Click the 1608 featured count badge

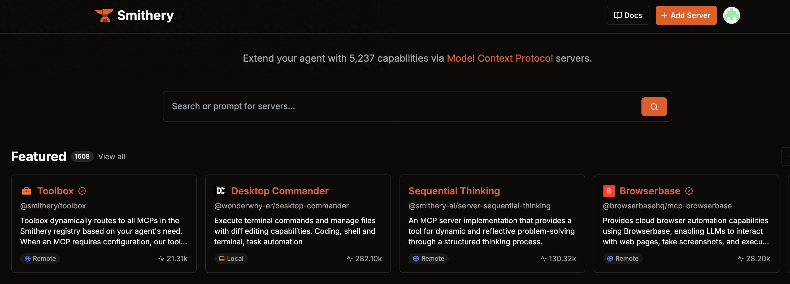pos(82,157)
